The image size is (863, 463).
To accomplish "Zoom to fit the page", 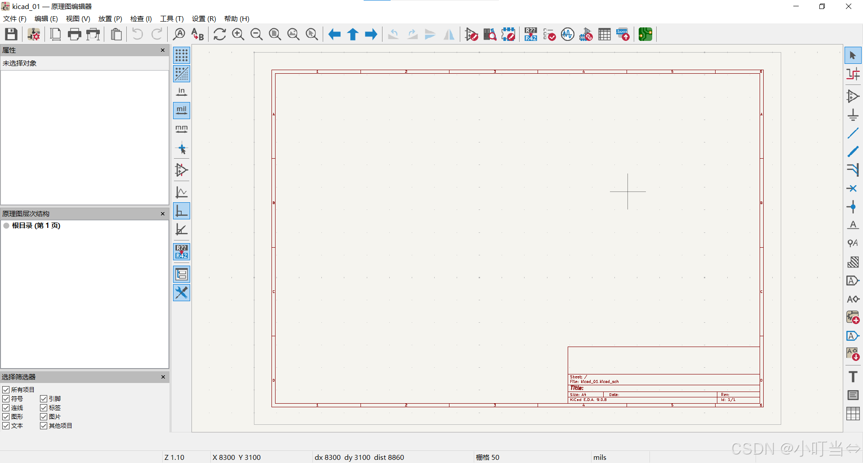I will (275, 34).
